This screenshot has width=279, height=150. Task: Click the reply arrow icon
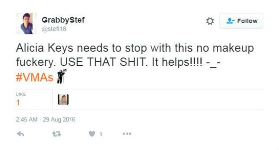(x=20, y=134)
